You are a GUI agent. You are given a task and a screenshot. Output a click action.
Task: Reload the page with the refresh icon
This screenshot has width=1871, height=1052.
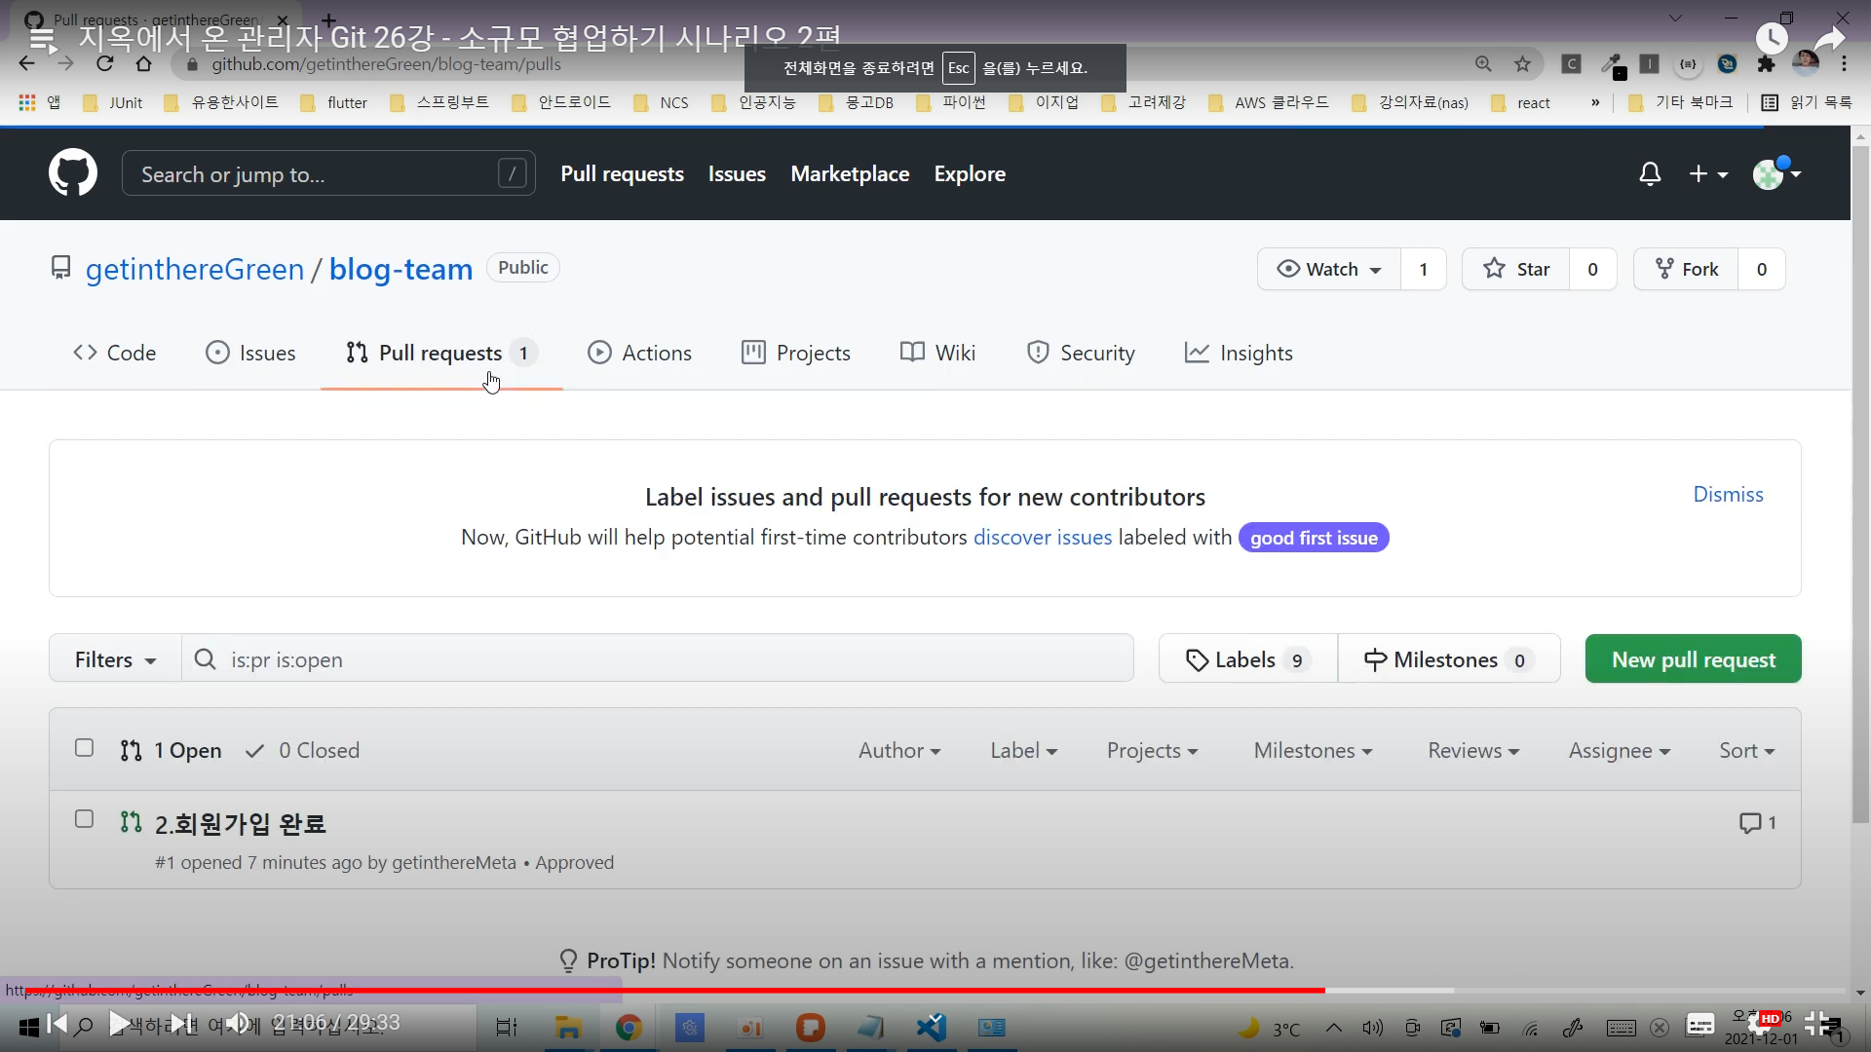[104, 64]
